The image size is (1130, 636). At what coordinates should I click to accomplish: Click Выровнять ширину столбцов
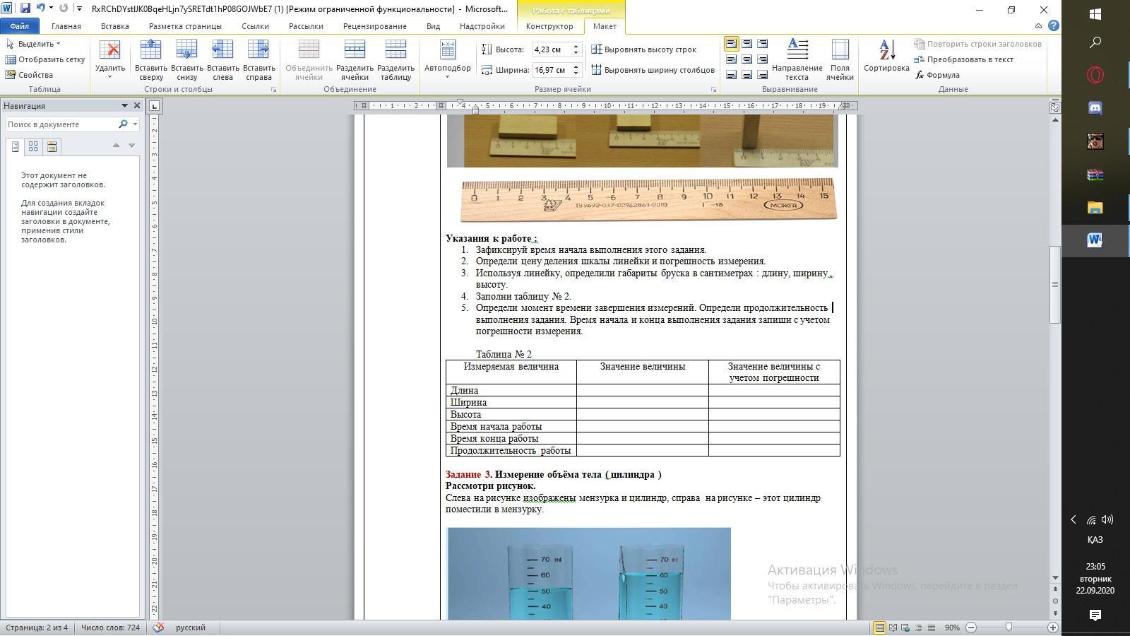653,70
